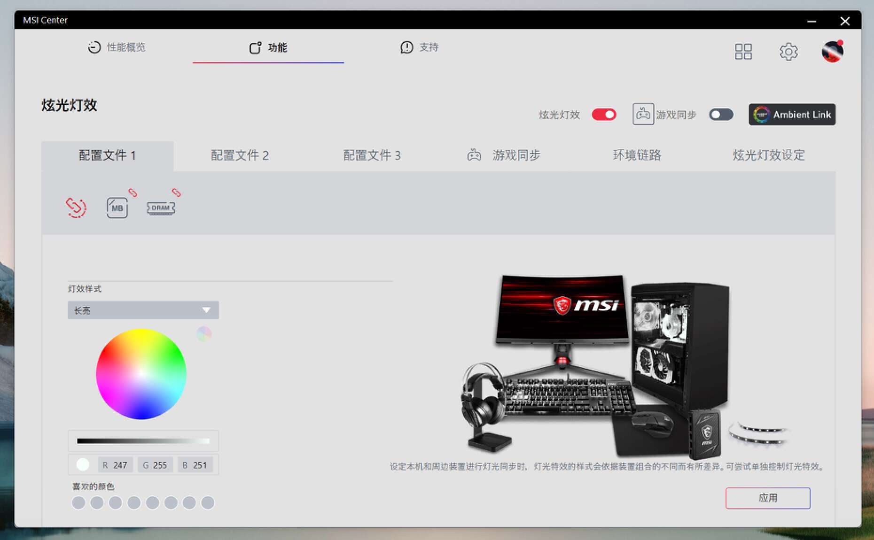Turn off the 炫光灯效 toggle switch
Image resolution: width=874 pixels, height=540 pixels.
604,115
